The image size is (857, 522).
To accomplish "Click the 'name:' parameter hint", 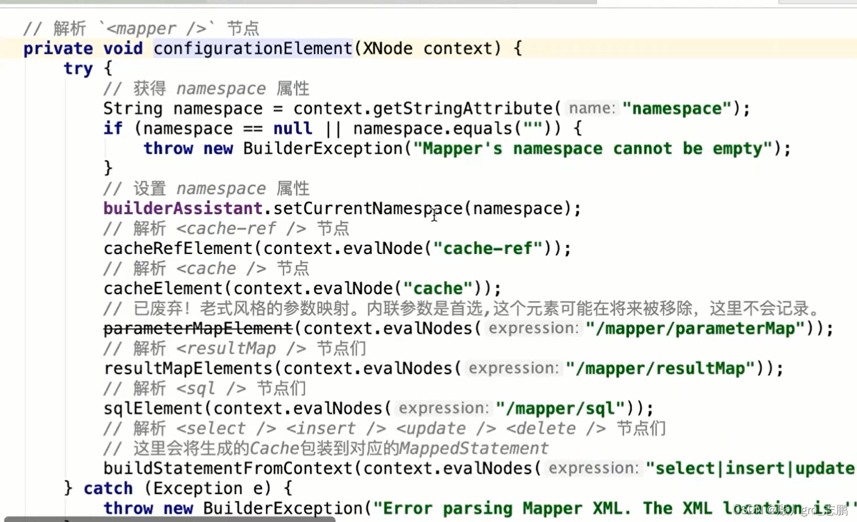I will [x=592, y=109].
